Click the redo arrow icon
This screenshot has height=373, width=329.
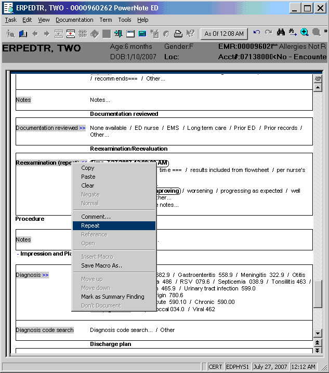(x=268, y=33)
